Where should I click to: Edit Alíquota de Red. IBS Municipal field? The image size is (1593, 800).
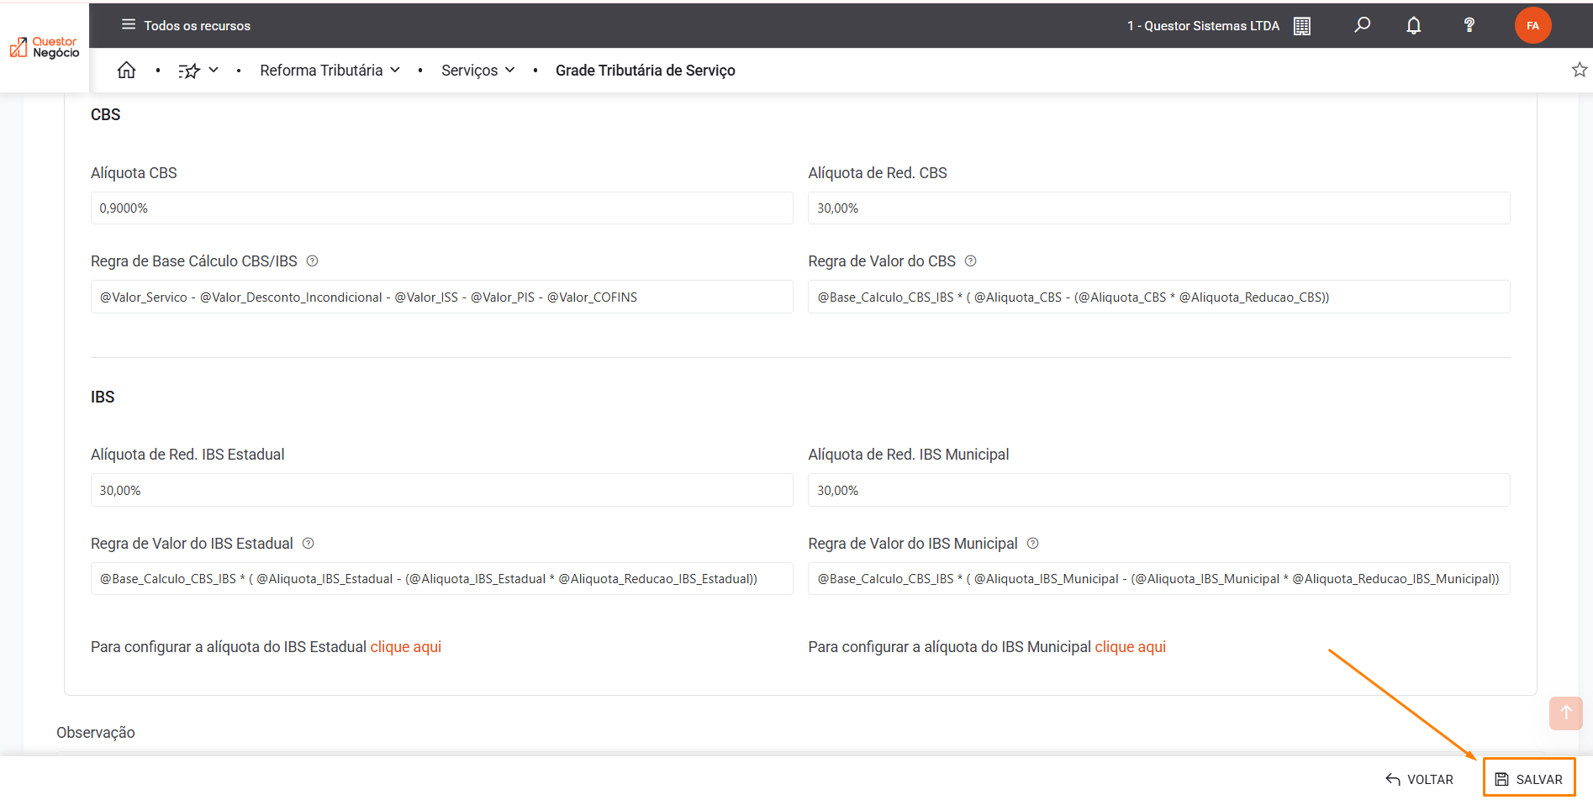pyautogui.click(x=1158, y=490)
